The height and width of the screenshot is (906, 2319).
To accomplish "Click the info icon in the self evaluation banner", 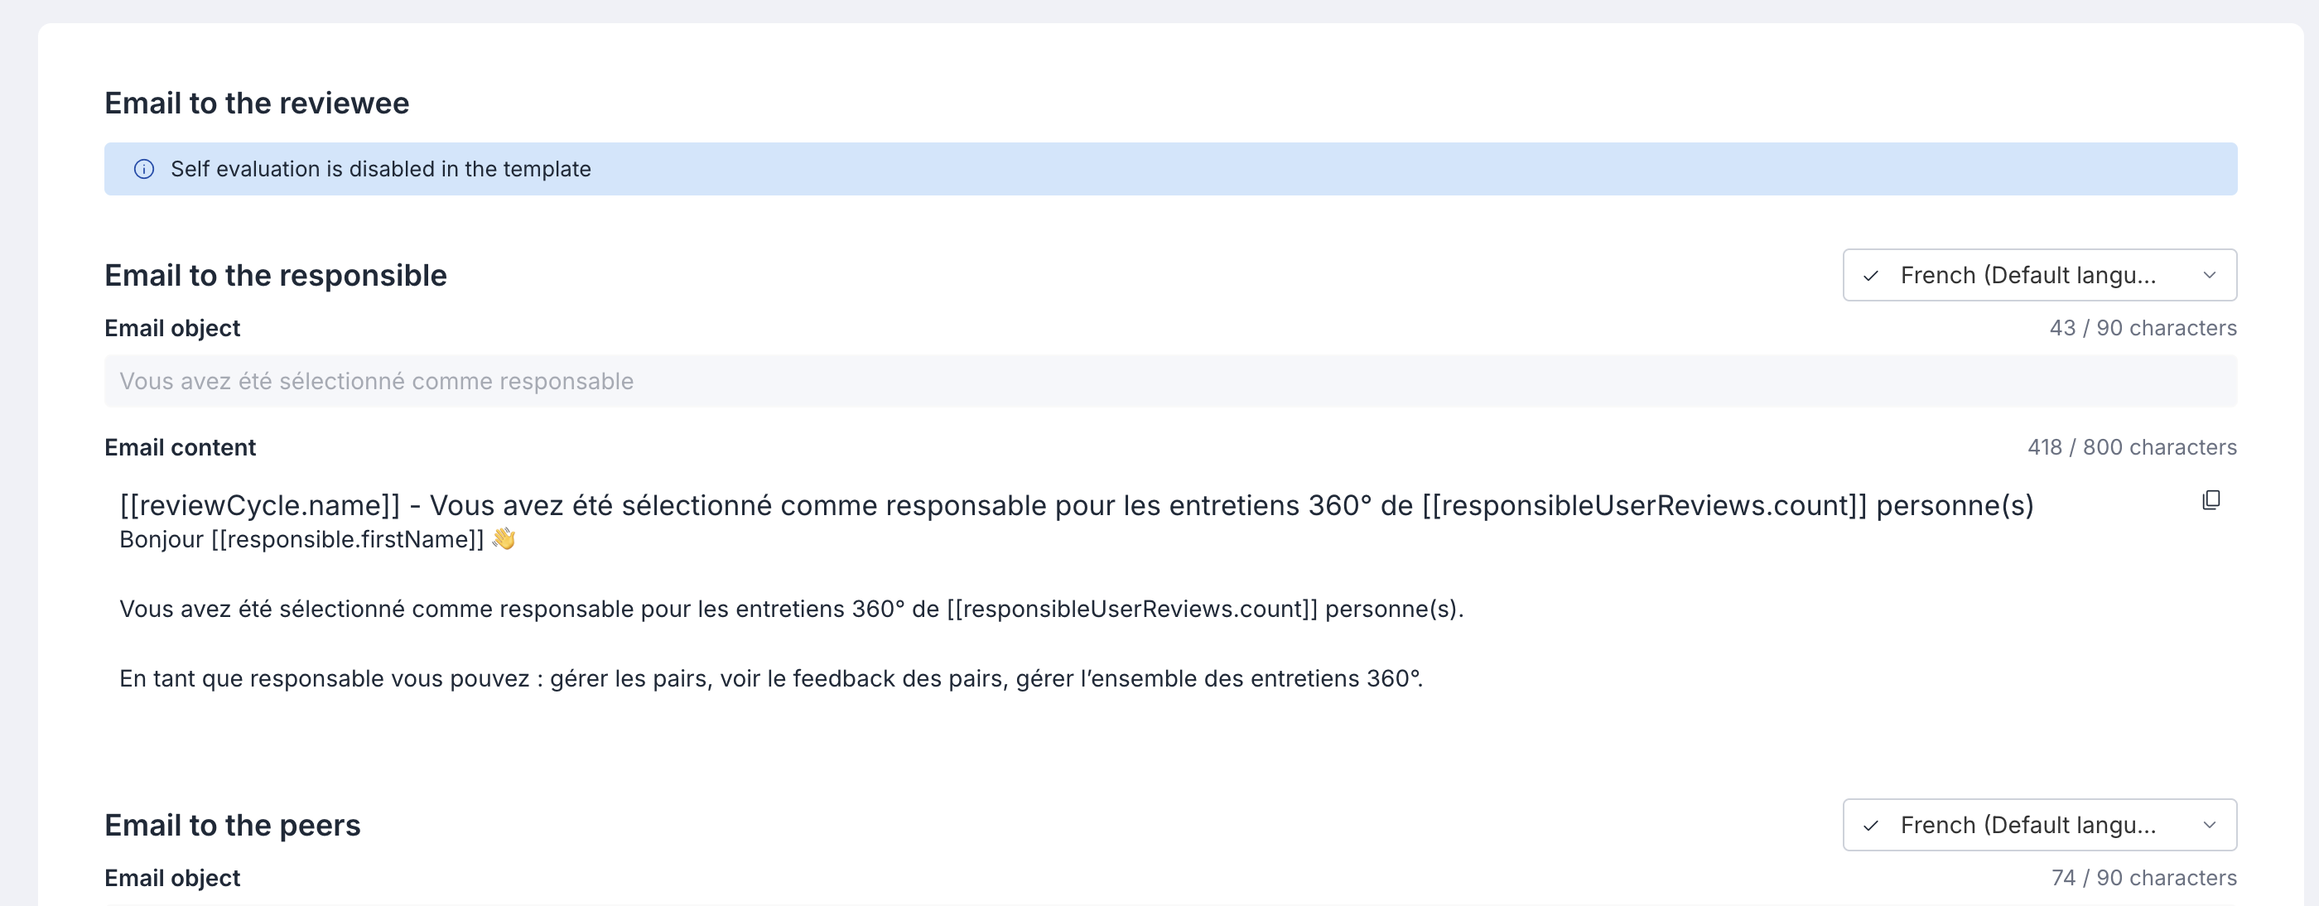I will pos(144,169).
